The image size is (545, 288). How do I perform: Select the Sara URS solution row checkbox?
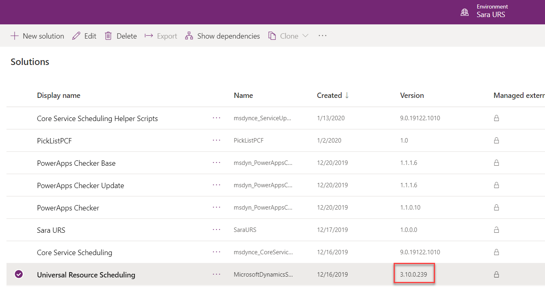[x=19, y=230]
